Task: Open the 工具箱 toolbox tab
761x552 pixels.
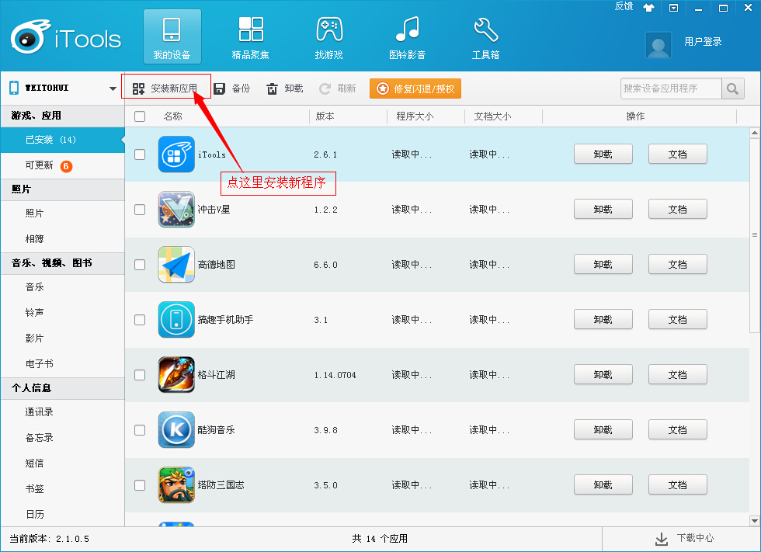Action: coord(485,36)
